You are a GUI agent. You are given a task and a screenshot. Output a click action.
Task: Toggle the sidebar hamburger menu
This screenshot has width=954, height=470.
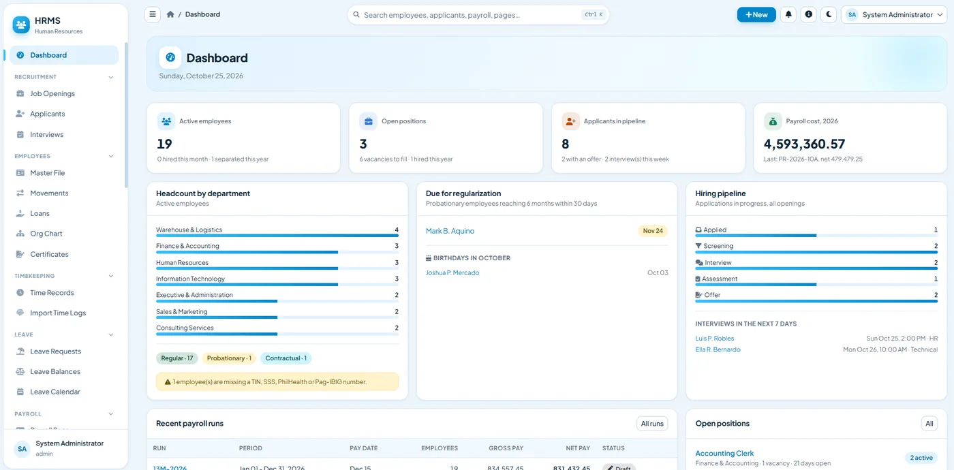coord(153,14)
